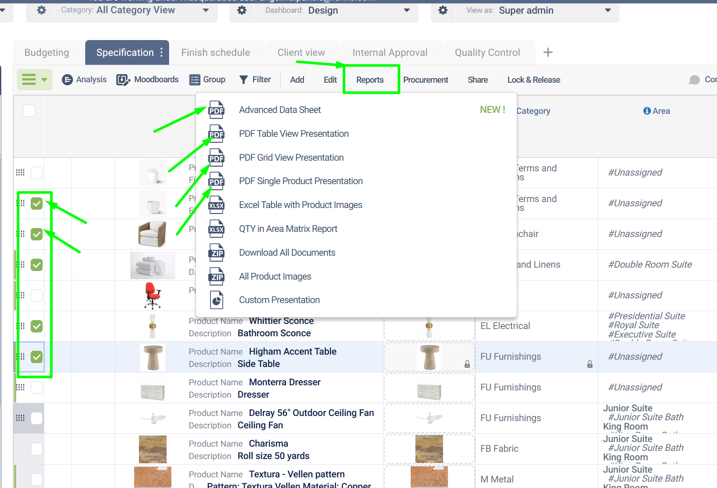Download the Advanced Data Sheet PDF

point(280,110)
